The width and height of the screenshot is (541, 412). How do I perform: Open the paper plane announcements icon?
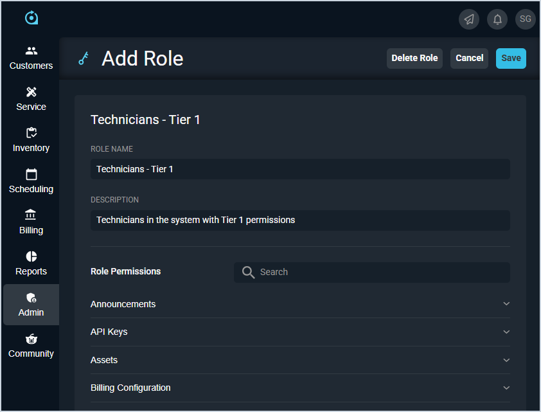click(469, 19)
